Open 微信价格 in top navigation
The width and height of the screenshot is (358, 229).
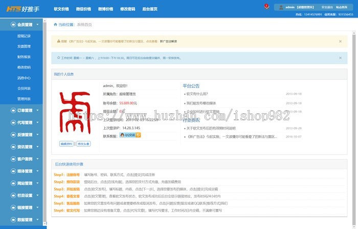point(83,9)
